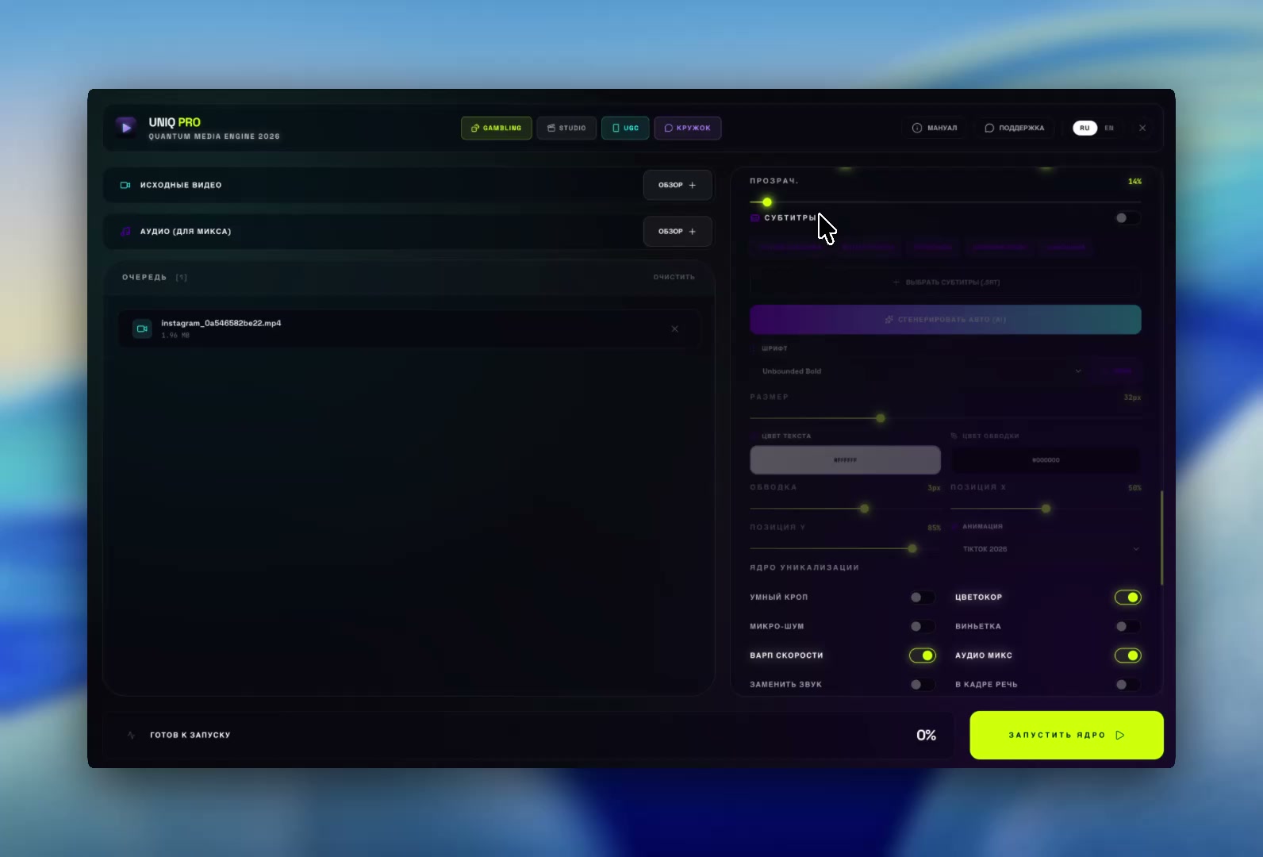This screenshot has height=857, width=1263.
Task: Switch to the Кружок tab
Action: (x=688, y=128)
